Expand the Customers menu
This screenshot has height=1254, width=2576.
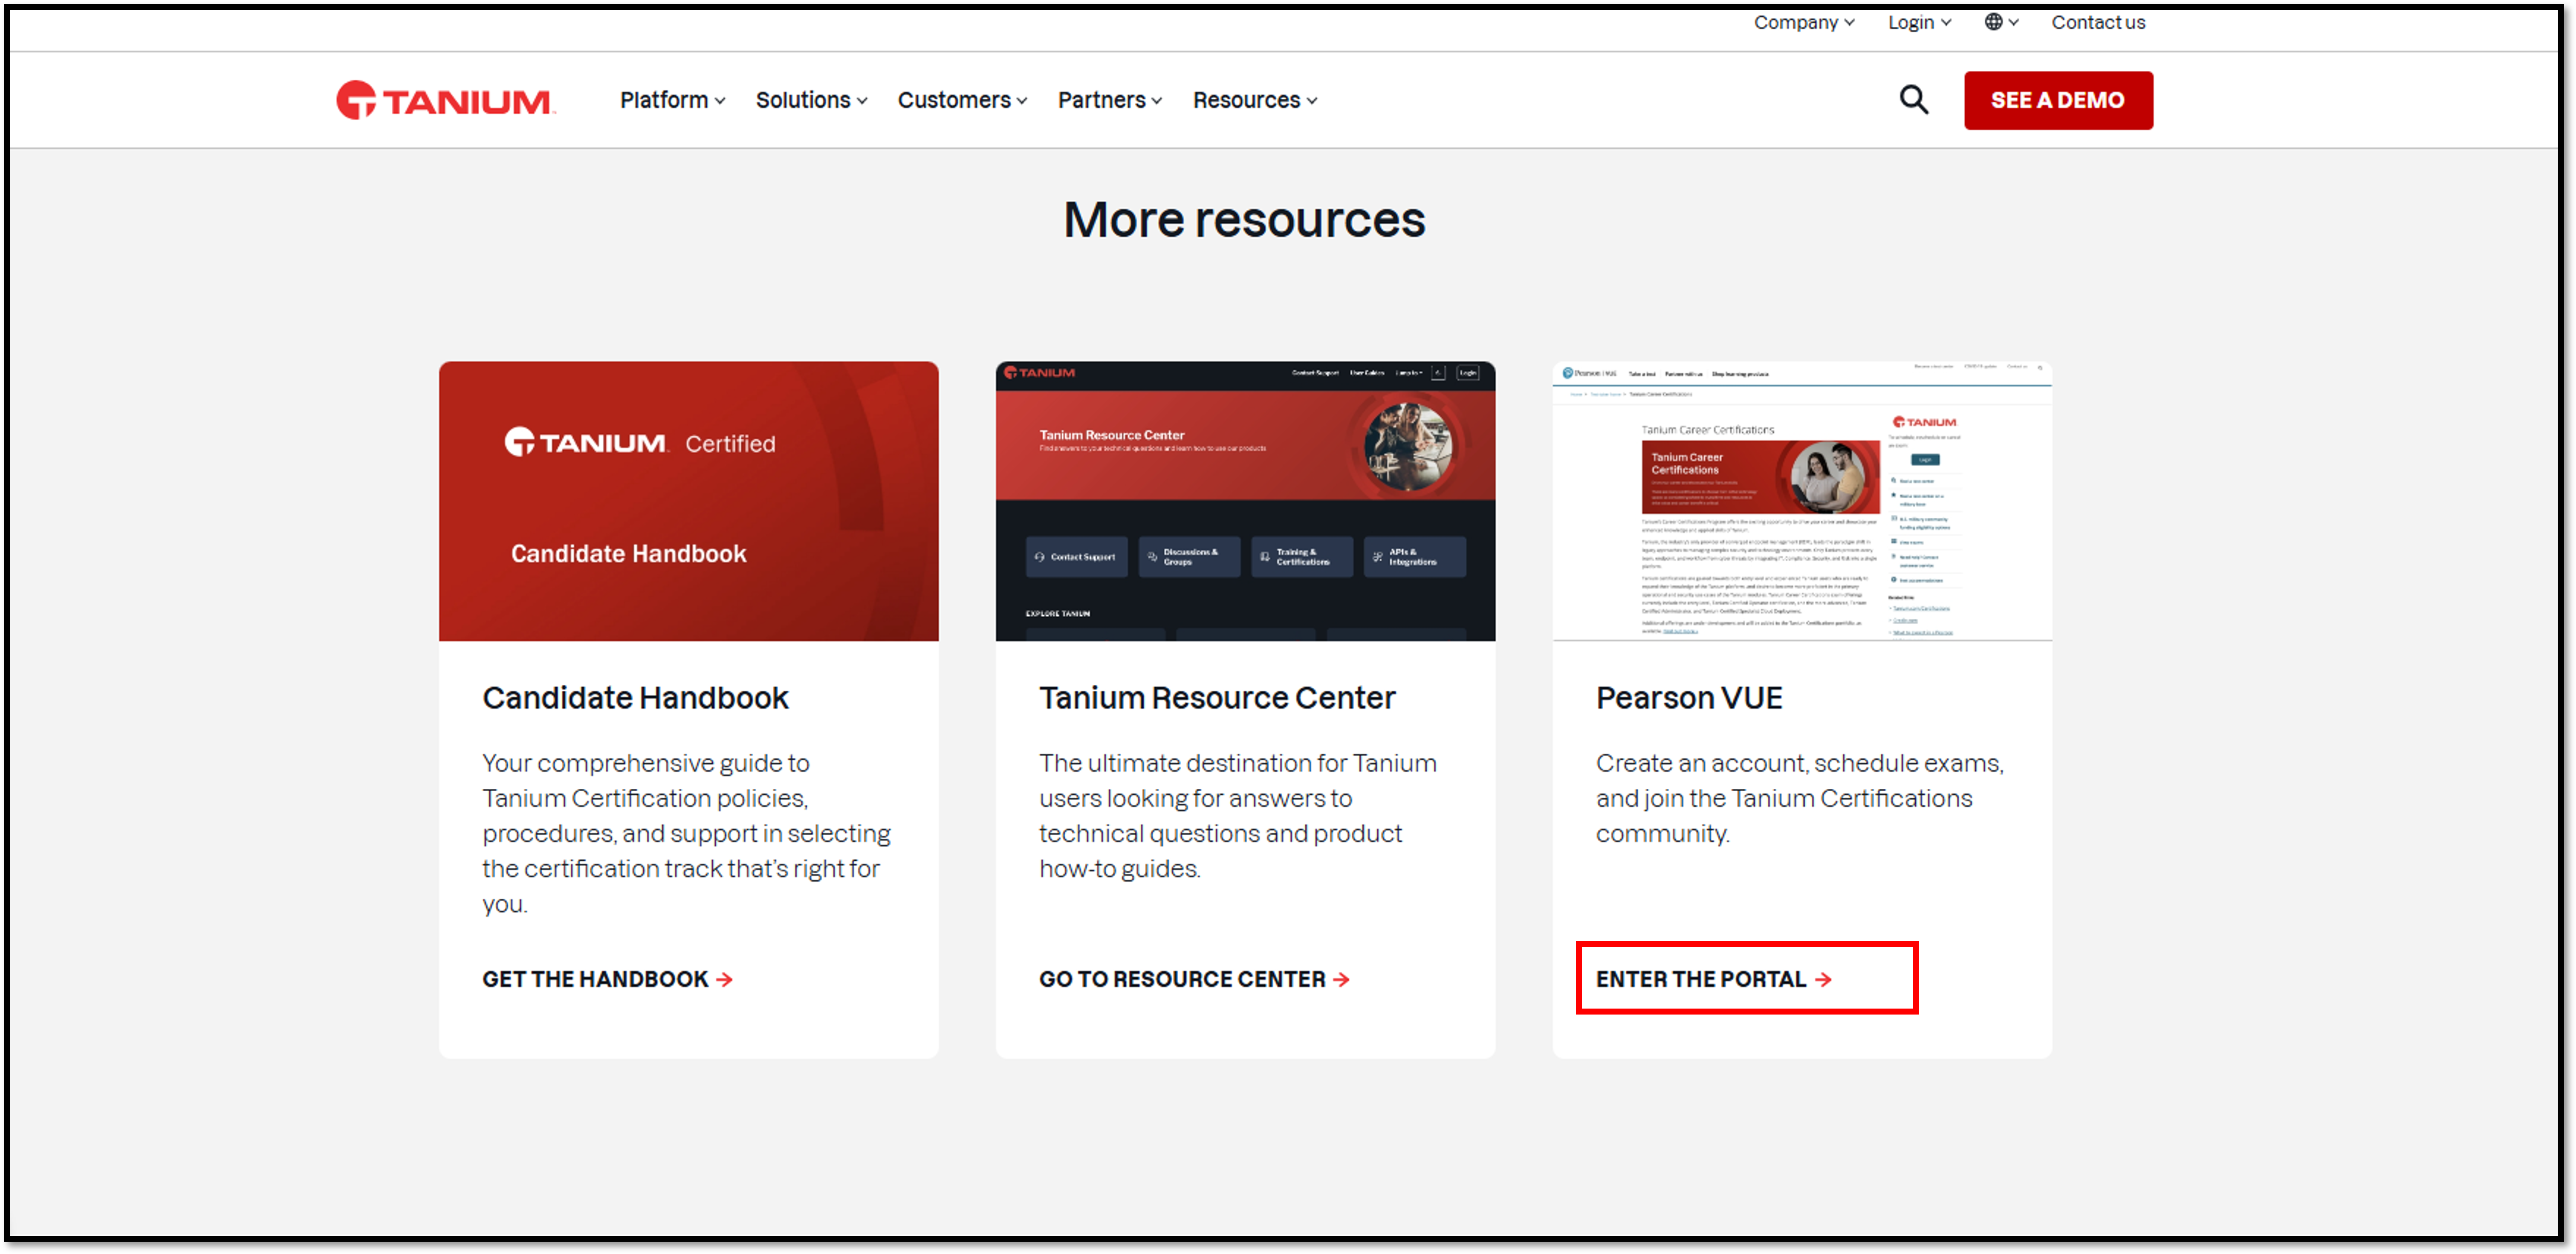pyautogui.click(x=962, y=100)
